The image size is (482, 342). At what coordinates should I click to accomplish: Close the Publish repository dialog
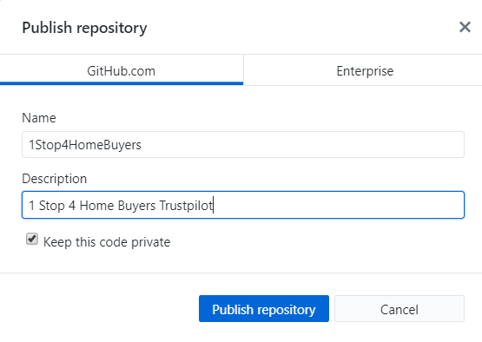pyautogui.click(x=465, y=27)
